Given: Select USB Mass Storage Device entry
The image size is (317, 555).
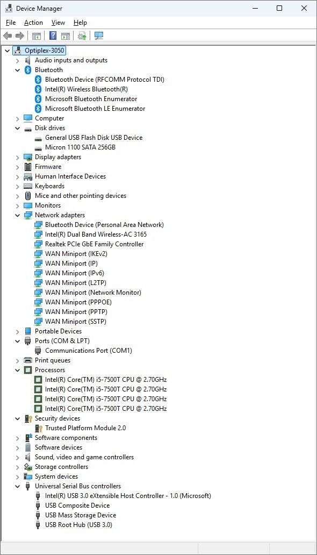Looking at the screenshot, I should (80, 515).
